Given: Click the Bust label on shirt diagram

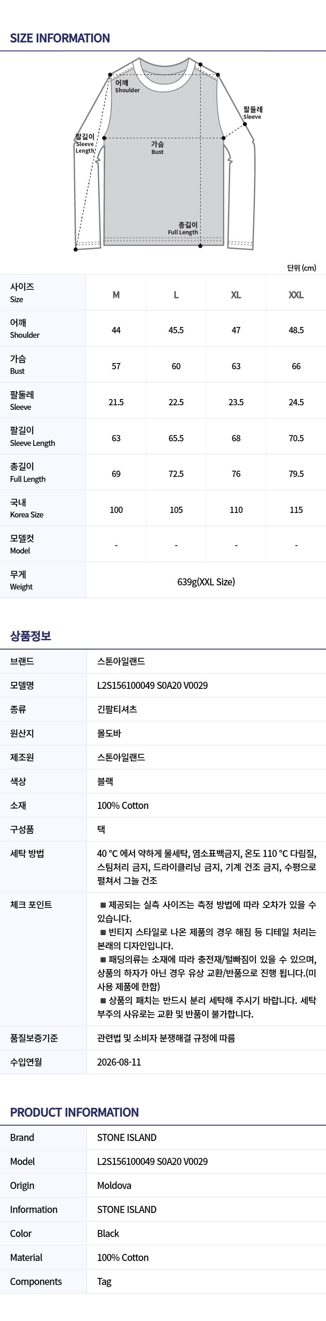Looking at the screenshot, I should (x=157, y=148).
